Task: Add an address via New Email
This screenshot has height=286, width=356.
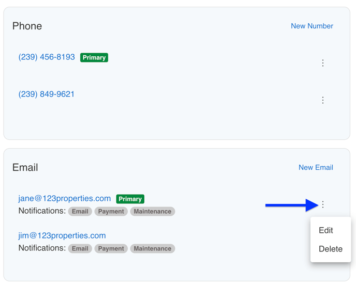Action: pyautogui.click(x=316, y=167)
